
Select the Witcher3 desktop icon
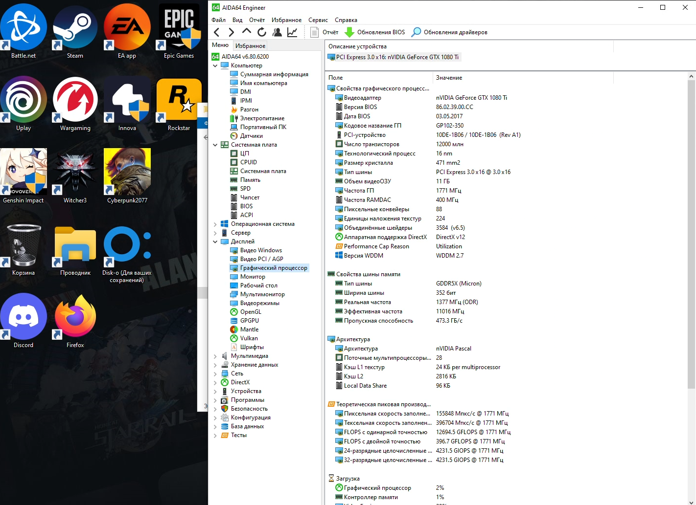(x=75, y=176)
